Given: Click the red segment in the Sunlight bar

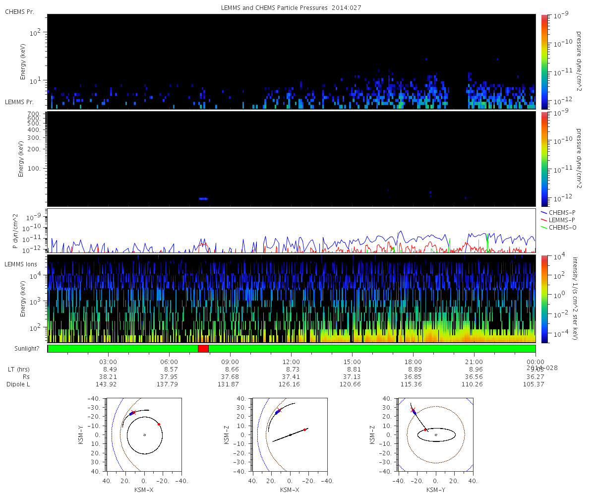Looking at the screenshot, I should coord(203,349).
